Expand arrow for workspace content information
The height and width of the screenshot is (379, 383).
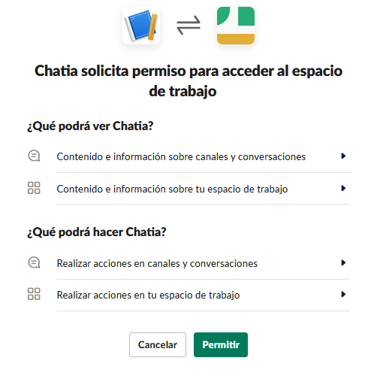point(343,188)
